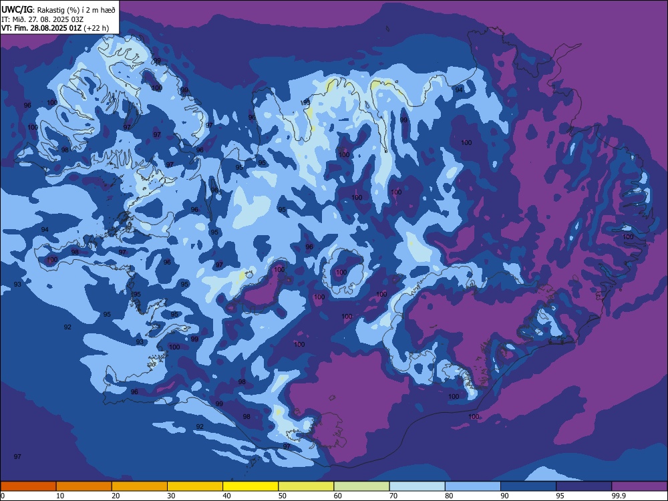Viewport: 668px width, 501px height.
Task: Select the bright yellow 40–50 legend swatch
Action: (251, 486)
